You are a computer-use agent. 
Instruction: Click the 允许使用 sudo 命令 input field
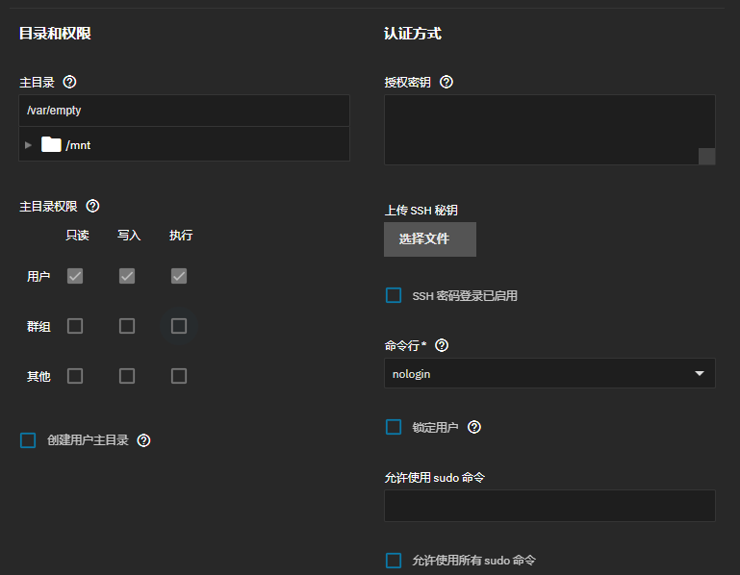click(x=549, y=506)
